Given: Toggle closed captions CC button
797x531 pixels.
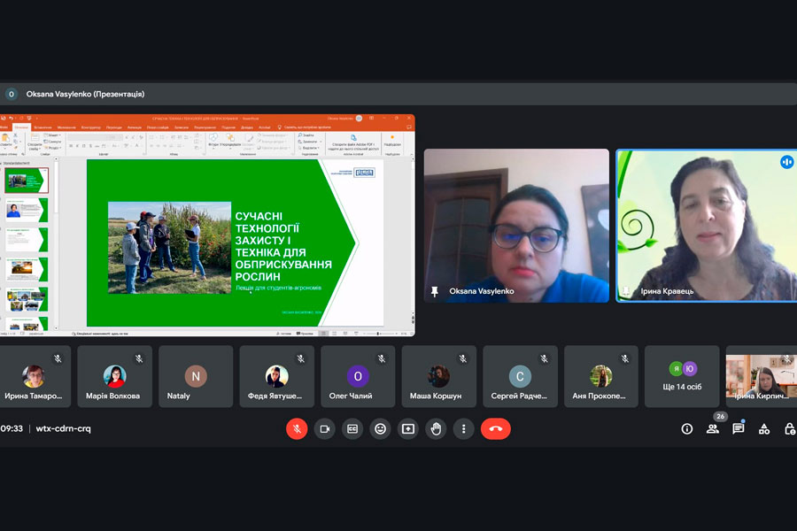Looking at the screenshot, I should coord(352,429).
